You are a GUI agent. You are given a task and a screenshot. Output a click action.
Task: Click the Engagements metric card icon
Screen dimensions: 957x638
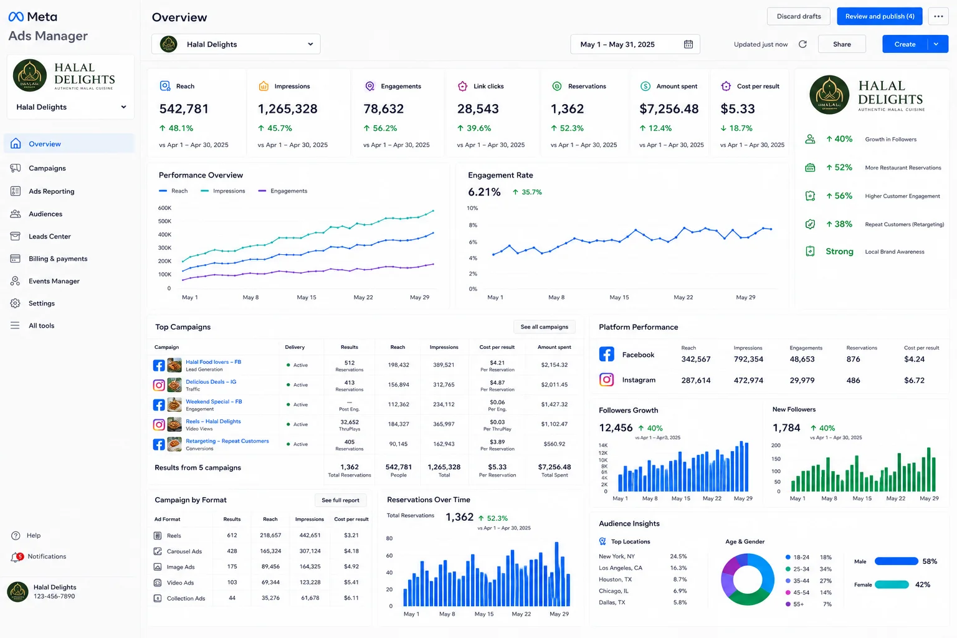[x=369, y=86]
